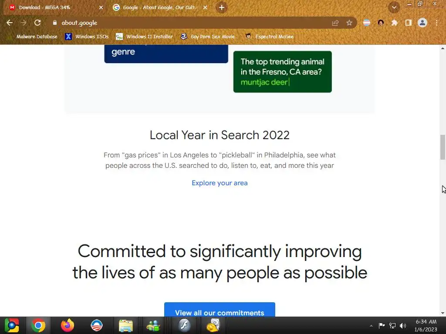The width and height of the screenshot is (446, 334).
Task: Open the clock showing 6:34 AM
Action: click(x=426, y=325)
